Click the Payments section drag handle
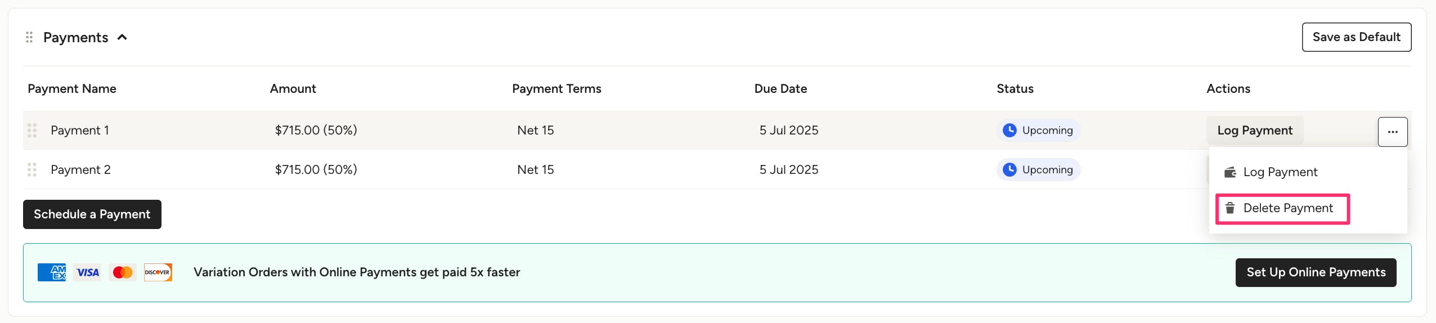1436x323 pixels. point(29,37)
